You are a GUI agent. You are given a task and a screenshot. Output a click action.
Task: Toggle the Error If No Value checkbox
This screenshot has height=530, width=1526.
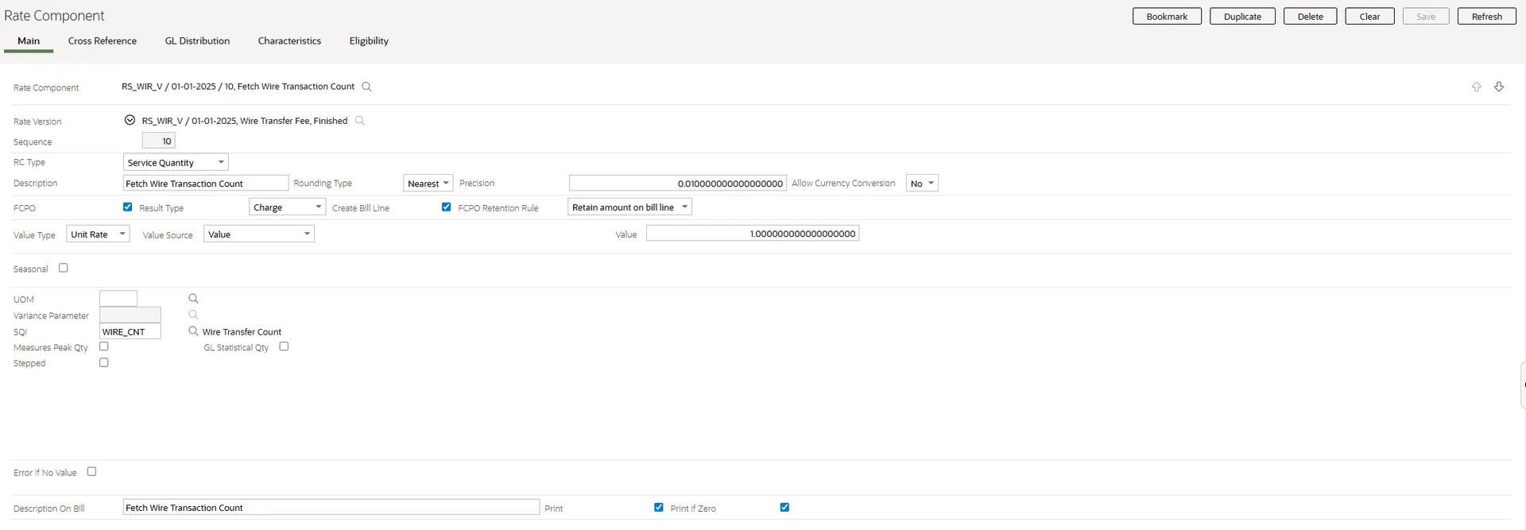click(x=92, y=471)
